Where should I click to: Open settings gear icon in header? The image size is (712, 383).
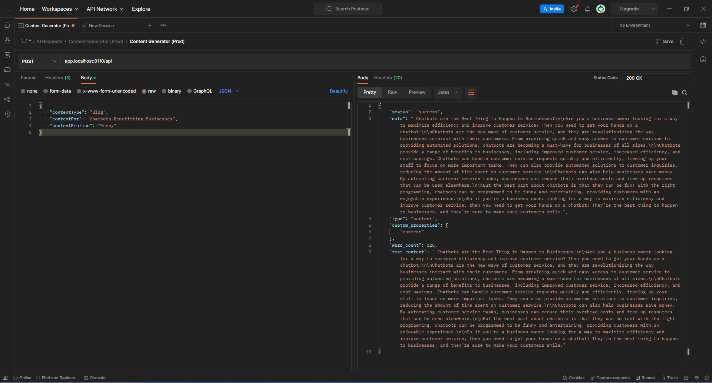(574, 9)
